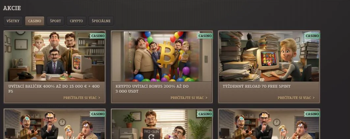Open Prečítajte si viac for Týždenný reload
The height and width of the screenshot is (139, 350).
click(x=296, y=98)
